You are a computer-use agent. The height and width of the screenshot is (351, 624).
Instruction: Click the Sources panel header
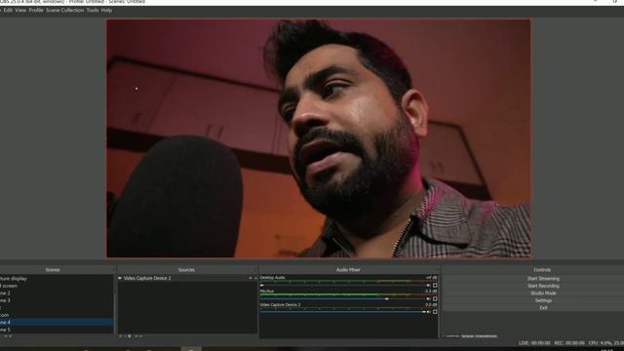[186, 270]
